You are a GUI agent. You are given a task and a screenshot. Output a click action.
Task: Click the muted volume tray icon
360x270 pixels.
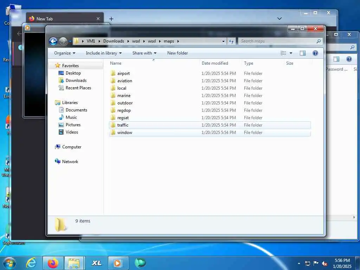point(324,263)
